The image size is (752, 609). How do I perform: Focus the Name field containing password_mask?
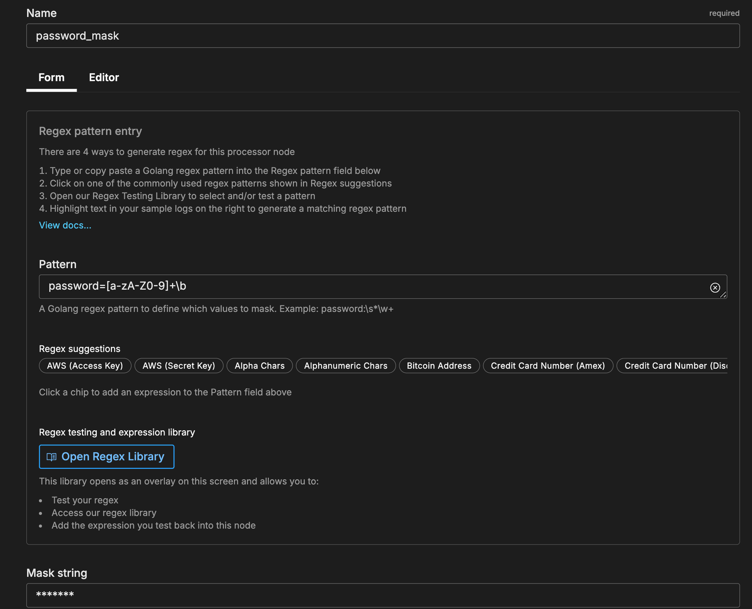point(383,36)
